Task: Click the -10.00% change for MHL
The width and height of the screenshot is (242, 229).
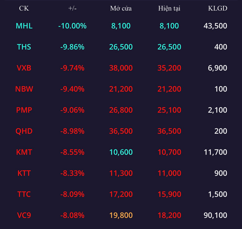Action: [x=72, y=26]
